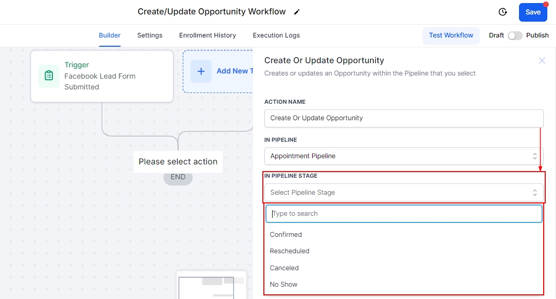Click the Type to search field
Image resolution: width=556 pixels, height=299 pixels.
point(404,214)
